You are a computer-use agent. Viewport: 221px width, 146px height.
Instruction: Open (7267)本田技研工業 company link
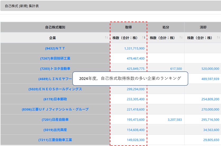[x=55, y=59]
